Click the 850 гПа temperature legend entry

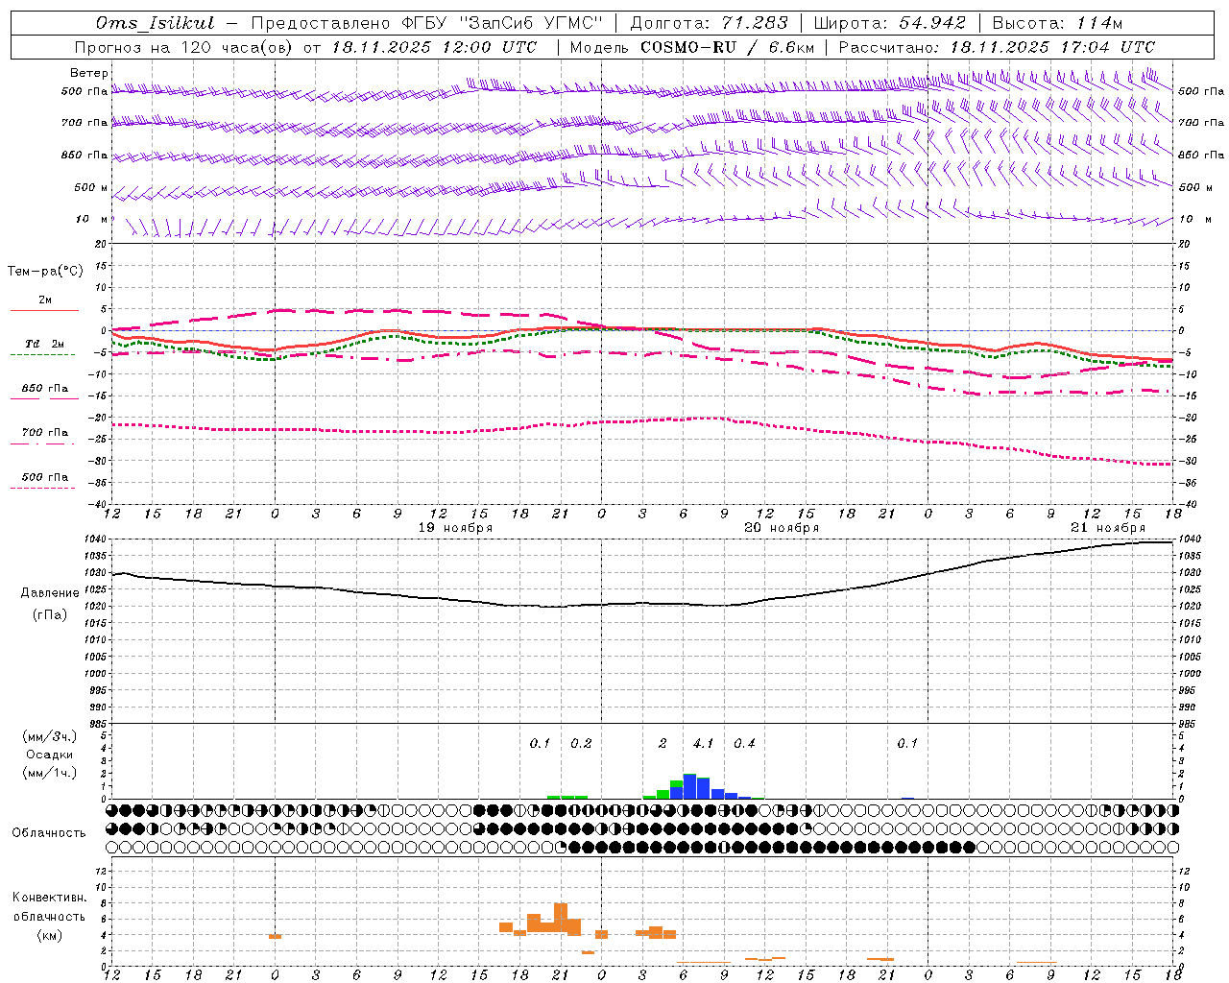(44, 393)
